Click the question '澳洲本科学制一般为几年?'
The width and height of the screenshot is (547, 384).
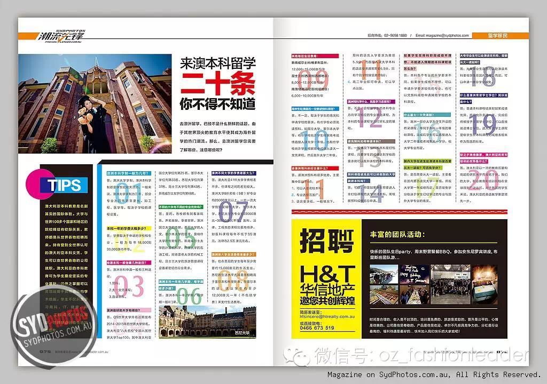(129, 173)
